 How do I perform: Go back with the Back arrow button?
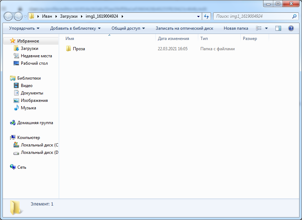pos(8,16)
